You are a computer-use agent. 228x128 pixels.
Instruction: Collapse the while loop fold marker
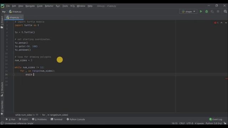coord(14,67)
